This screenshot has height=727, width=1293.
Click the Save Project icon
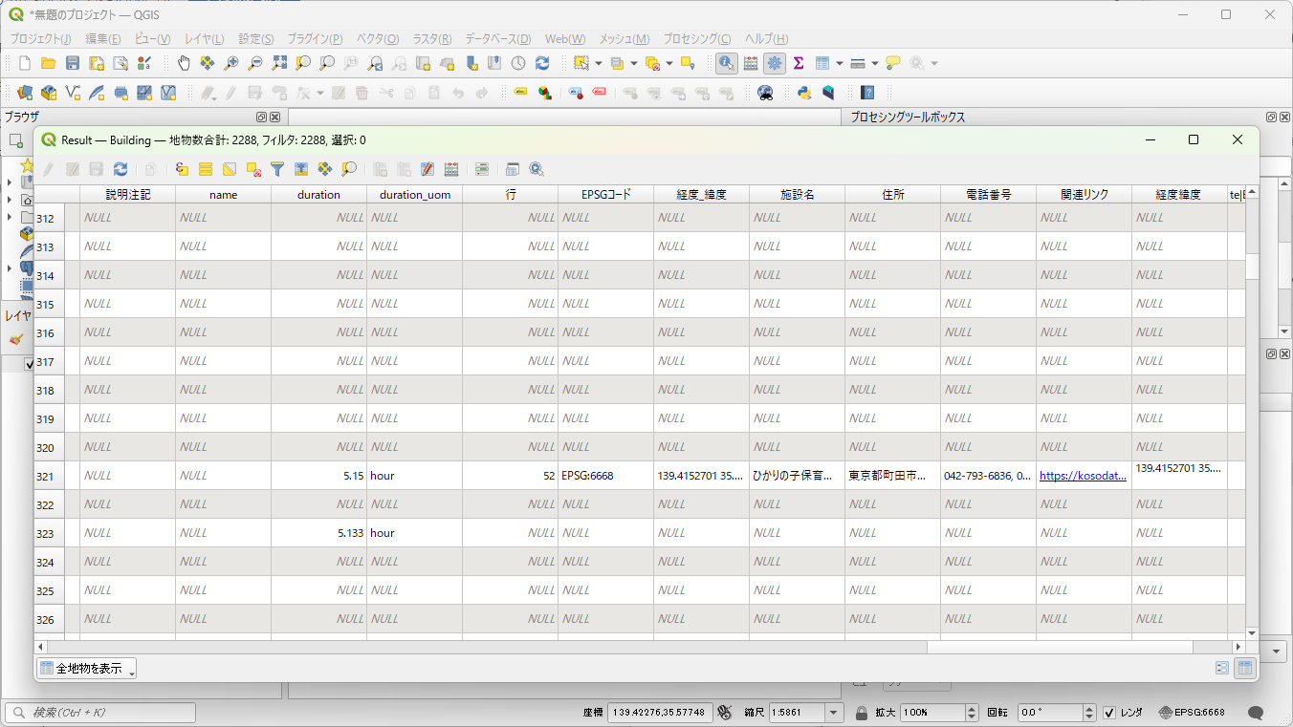pos(73,64)
